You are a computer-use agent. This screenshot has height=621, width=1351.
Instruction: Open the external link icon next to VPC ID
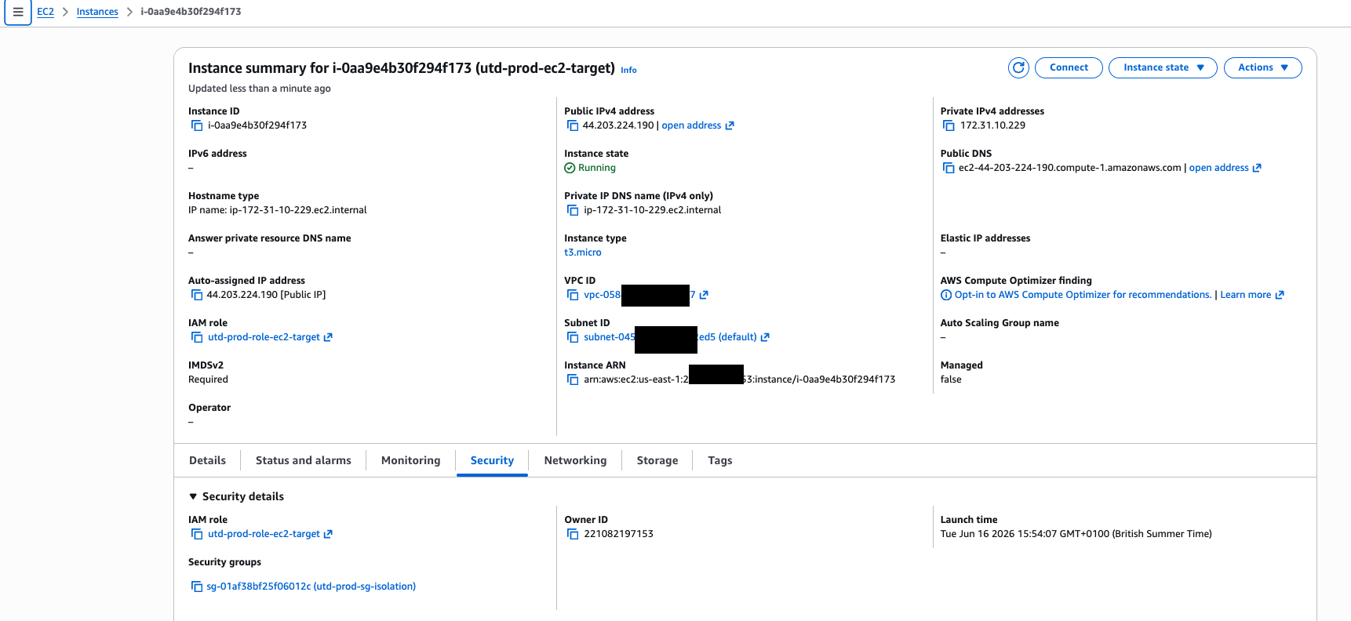coord(704,295)
